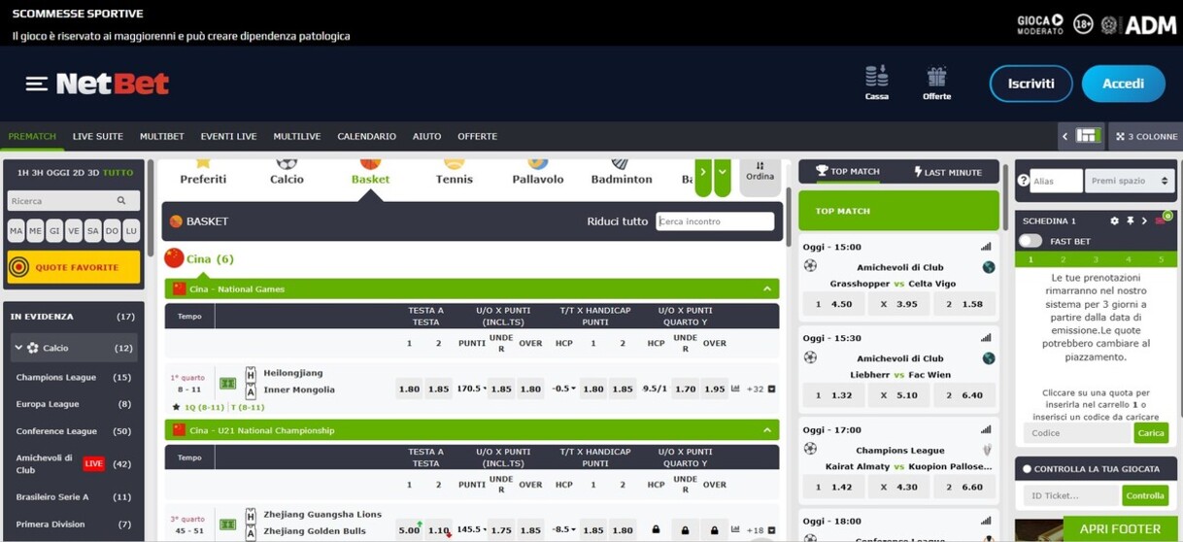Screen dimensions: 1183x542
Task: Toggle ME weekday filter
Action: coord(35,230)
